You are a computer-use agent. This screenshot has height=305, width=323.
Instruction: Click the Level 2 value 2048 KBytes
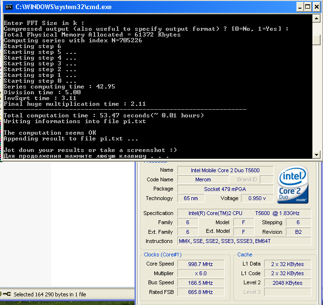[x=288, y=283]
